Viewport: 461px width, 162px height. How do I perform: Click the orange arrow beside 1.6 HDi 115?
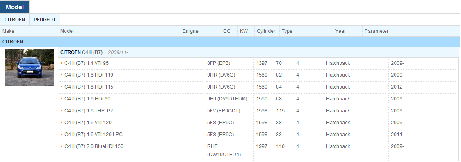click(62, 87)
